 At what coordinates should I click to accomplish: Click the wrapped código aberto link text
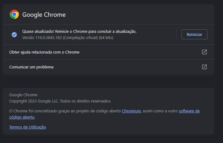pyautogui.click(x=22, y=117)
